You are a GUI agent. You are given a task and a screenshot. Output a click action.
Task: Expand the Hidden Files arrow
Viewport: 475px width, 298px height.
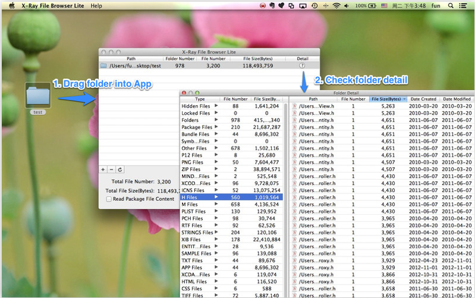(216, 105)
